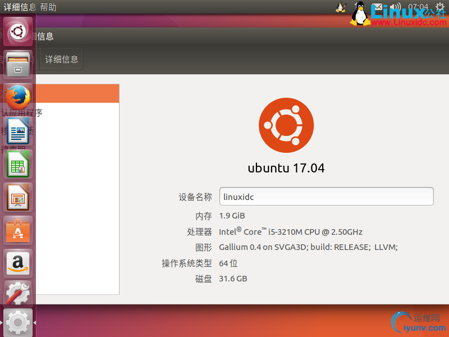Open the volume speaker indicator
The width and height of the screenshot is (449, 337).
(x=396, y=7)
